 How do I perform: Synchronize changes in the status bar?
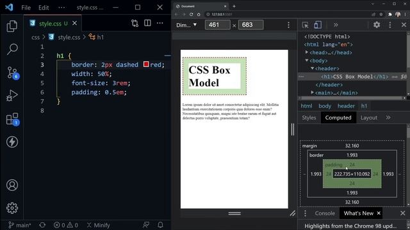tap(42, 225)
